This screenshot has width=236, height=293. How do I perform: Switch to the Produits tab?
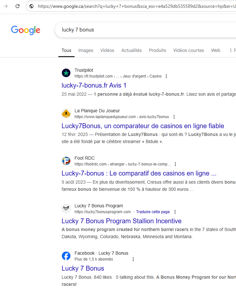coord(158,50)
